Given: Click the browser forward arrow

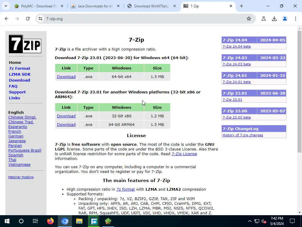Looking at the screenshot, I should click(17, 19).
